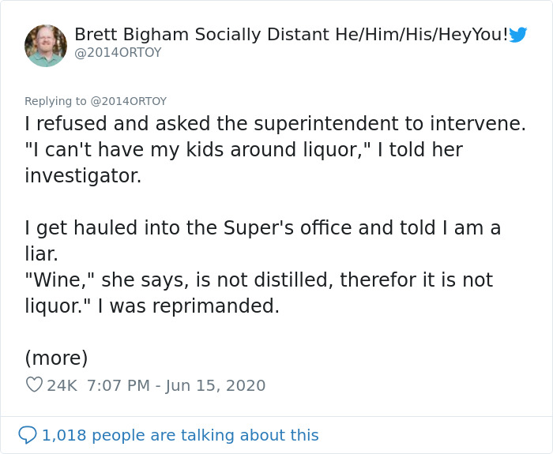Like the tweet with the heart icon
Viewport: 553px width, 454px height.
click(34, 385)
